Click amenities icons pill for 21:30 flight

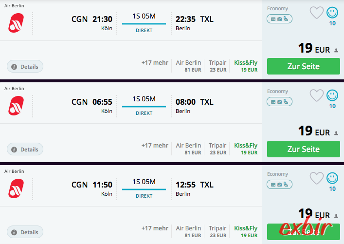point(279,19)
